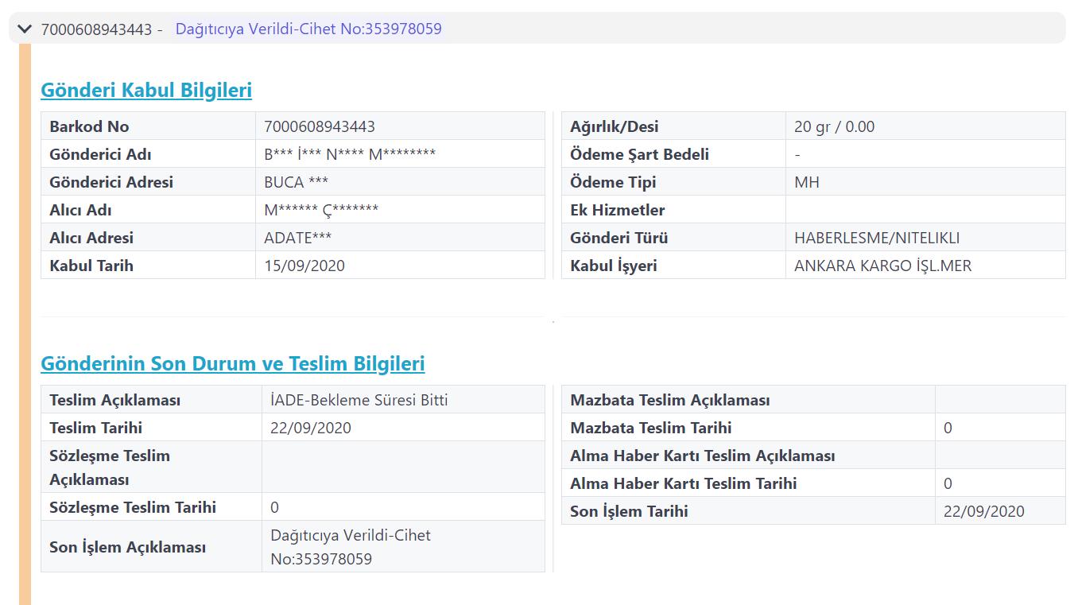Viewport: 1078px width, 605px height.
Task: Select the Kabul Tarih value 15/09/2020
Action: click(x=304, y=266)
